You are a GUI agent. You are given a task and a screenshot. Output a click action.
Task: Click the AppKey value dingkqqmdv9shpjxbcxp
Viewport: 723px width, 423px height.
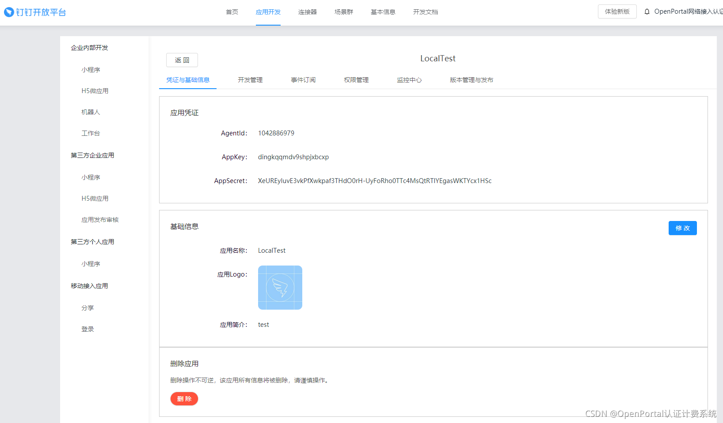click(x=293, y=157)
